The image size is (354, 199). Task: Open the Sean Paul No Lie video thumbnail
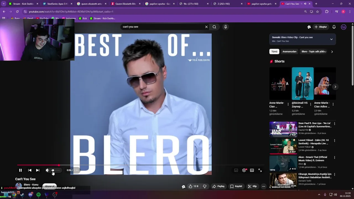[283, 129]
